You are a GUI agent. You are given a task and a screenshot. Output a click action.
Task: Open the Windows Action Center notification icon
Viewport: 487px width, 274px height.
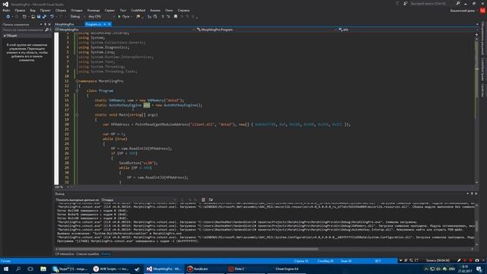[479, 269]
